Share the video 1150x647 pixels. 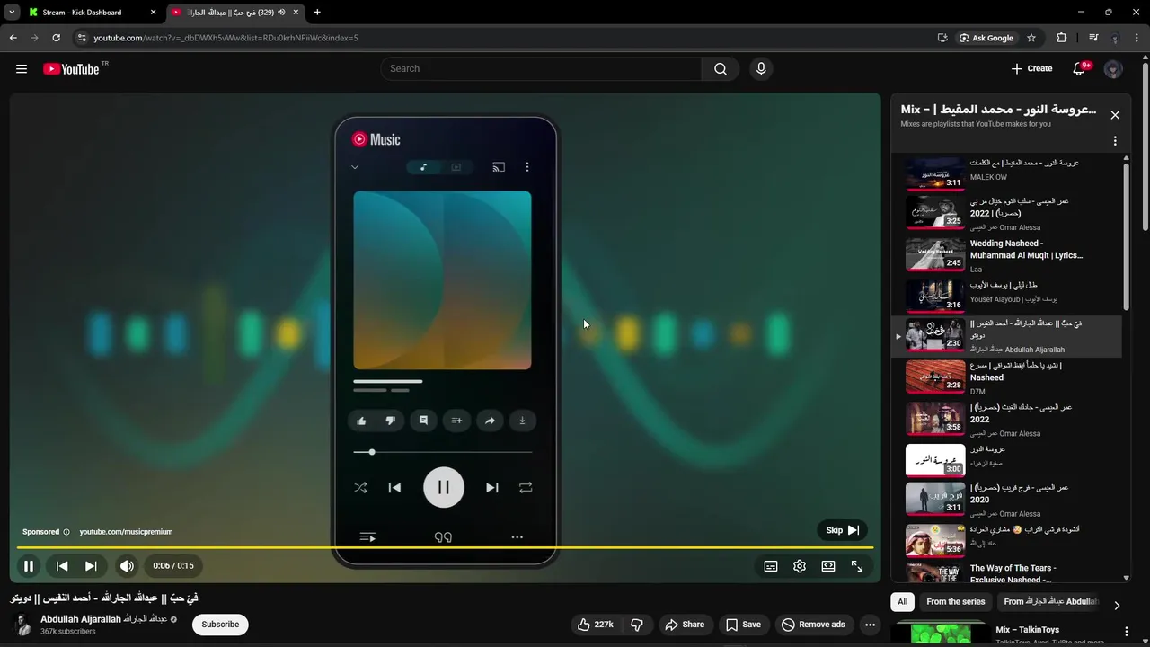pyautogui.click(x=684, y=625)
